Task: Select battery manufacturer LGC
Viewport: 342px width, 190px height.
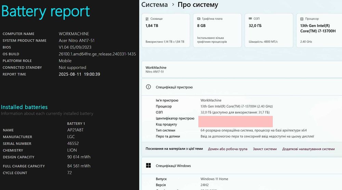Action: 71,137
